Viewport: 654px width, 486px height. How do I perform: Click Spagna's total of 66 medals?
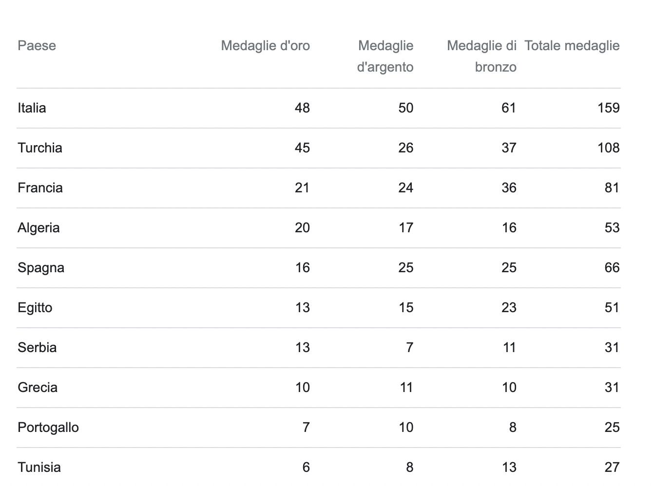point(612,268)
